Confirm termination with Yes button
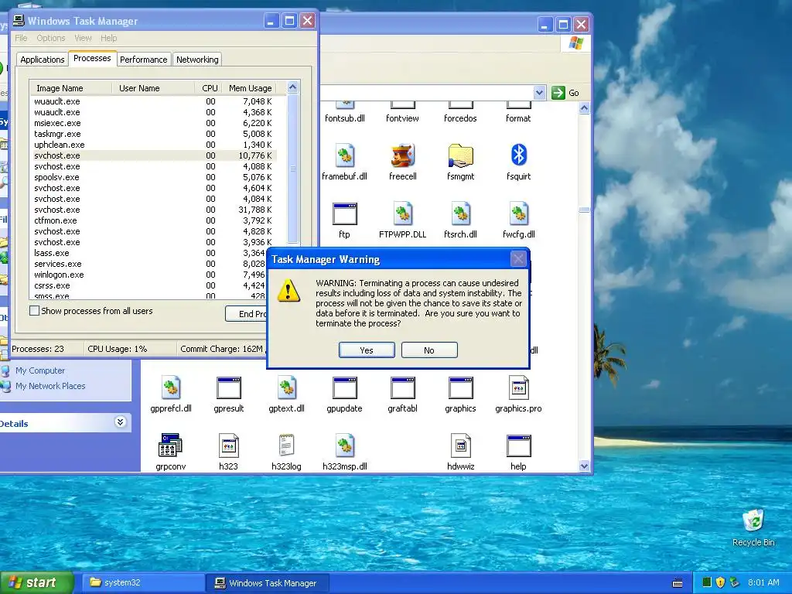This screenshot has width=792, height=594. (367, 350)
